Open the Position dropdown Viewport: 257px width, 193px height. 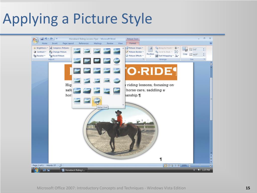tap(150, 52)
